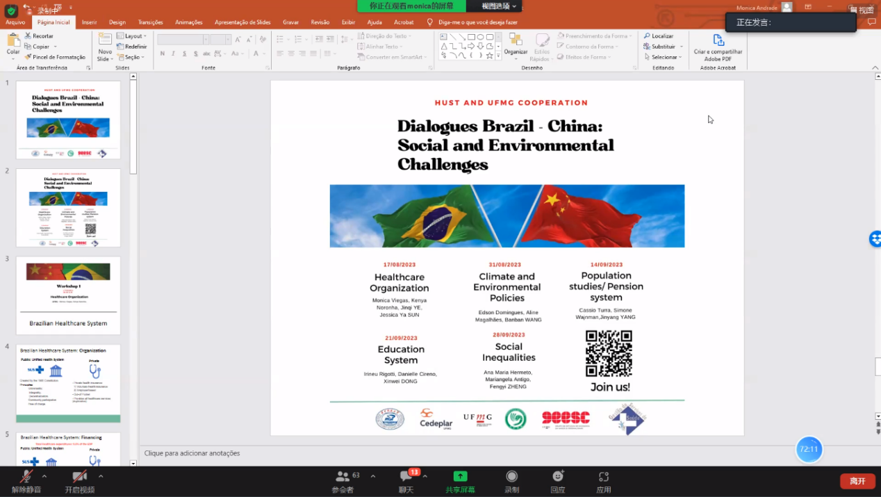The height and width of the screenshot is (497, 881).
Task: Turn on the video camera
Action: click(x=80, y=477)
